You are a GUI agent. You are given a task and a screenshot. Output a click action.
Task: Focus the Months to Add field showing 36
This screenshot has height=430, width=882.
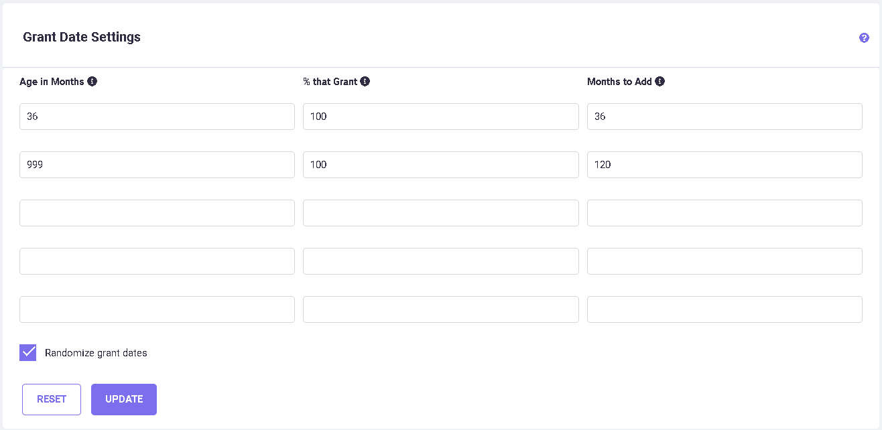click(x=724, y=117)
